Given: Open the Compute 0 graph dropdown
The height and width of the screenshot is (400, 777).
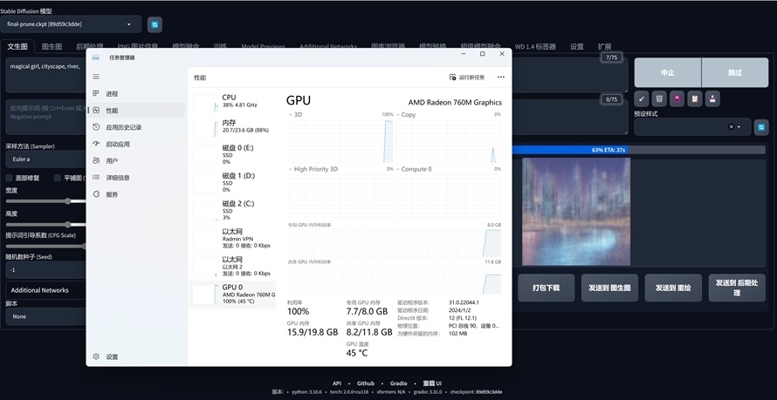Looking at the screenshot, I should tap(414, 169).
